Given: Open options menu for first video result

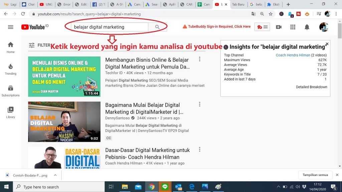Looking at the screenshot, I should point(200,59).
